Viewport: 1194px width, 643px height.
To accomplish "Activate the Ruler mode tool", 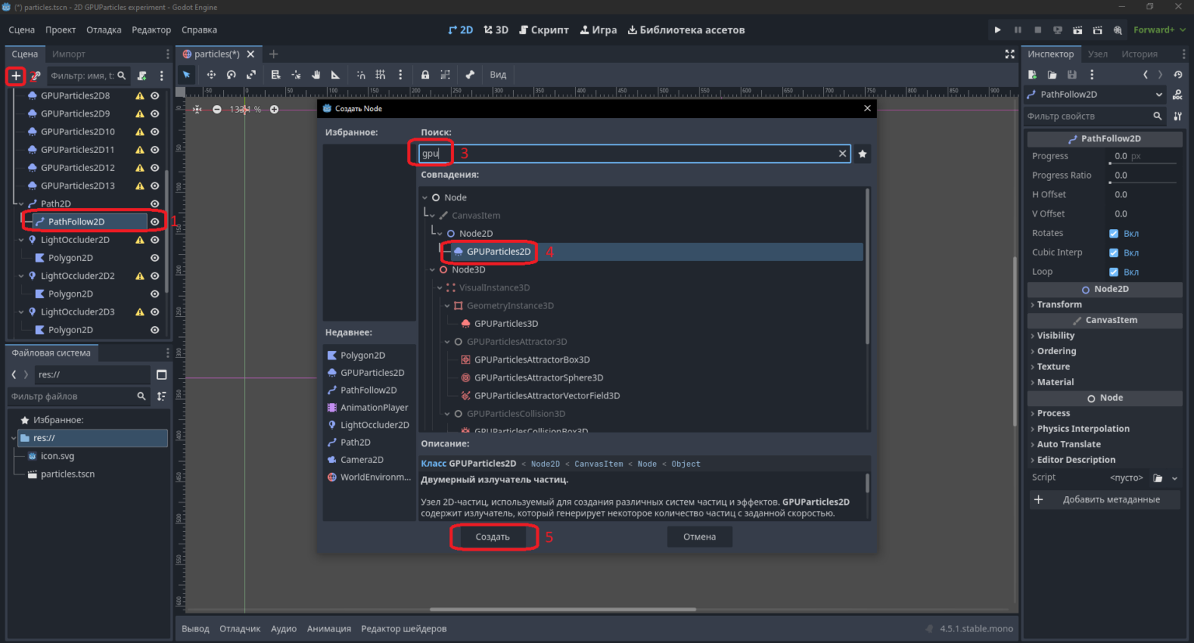I will point(336,75).
